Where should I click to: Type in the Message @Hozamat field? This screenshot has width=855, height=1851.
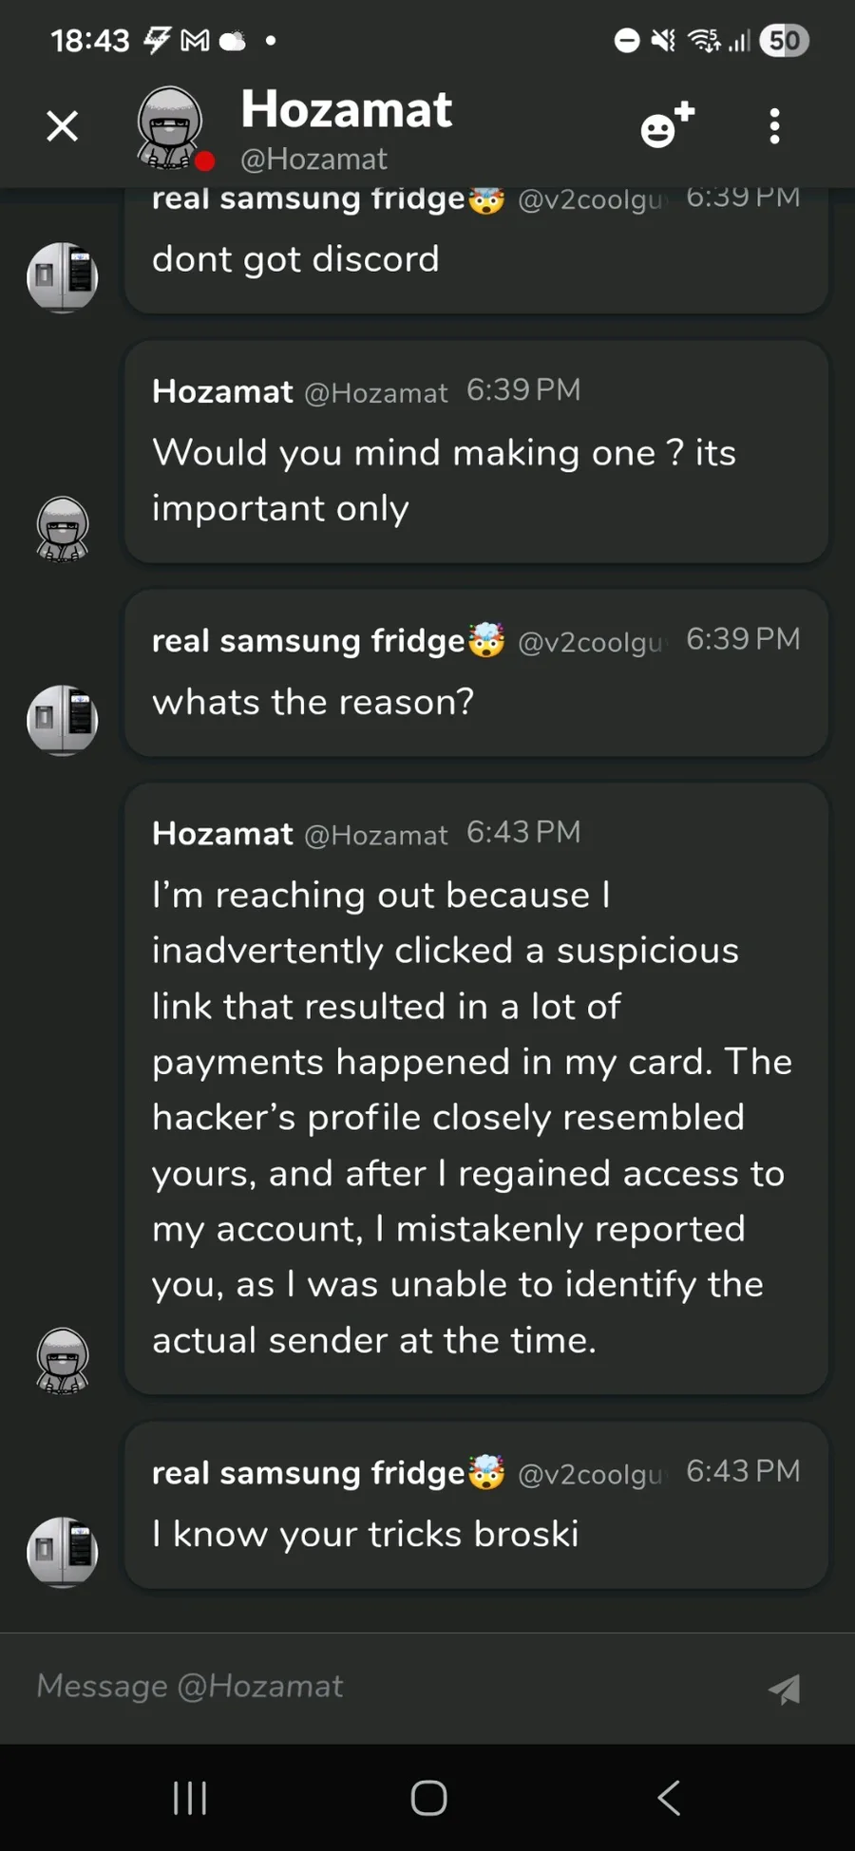pos(380,1687)
